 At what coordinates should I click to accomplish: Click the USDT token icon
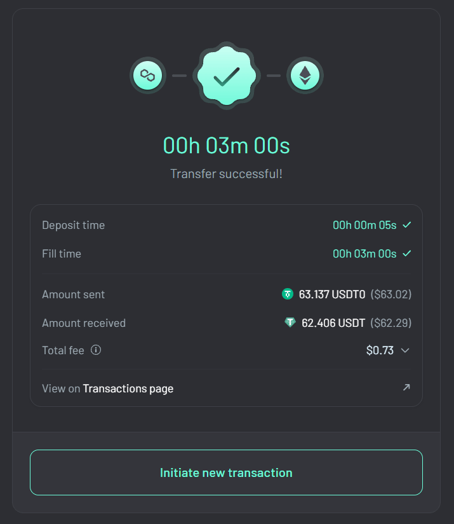pyautogui.click(x=290, y=322)
